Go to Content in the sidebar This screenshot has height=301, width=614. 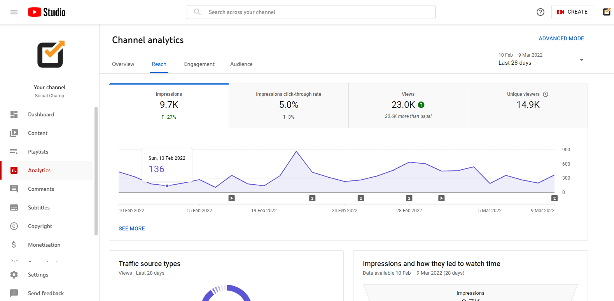(x=38, y=133)
